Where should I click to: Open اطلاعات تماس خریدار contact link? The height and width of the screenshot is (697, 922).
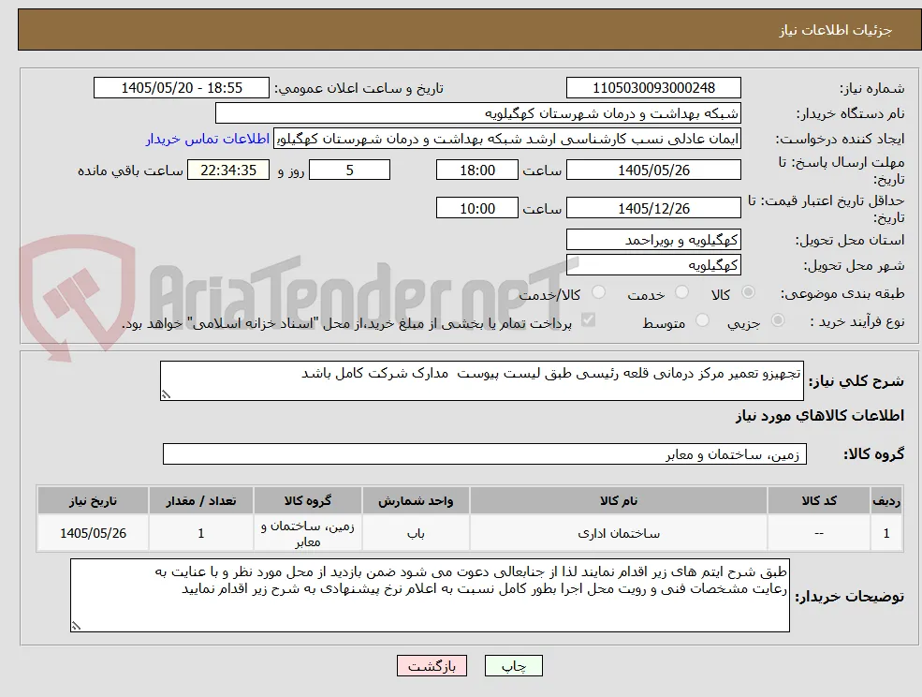(208, 139)
